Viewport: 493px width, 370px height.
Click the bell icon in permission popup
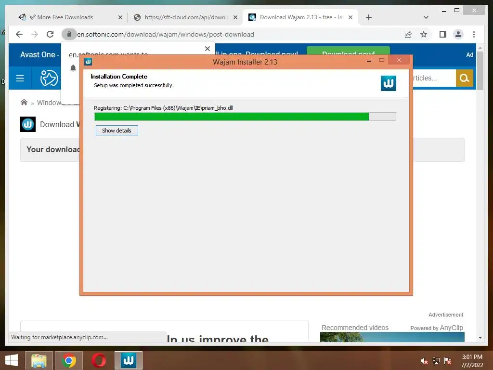pos(73,68)
